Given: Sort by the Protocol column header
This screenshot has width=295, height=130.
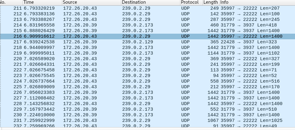Looking at the screenshot, I should pyautogui.click(x=191, y=2).
